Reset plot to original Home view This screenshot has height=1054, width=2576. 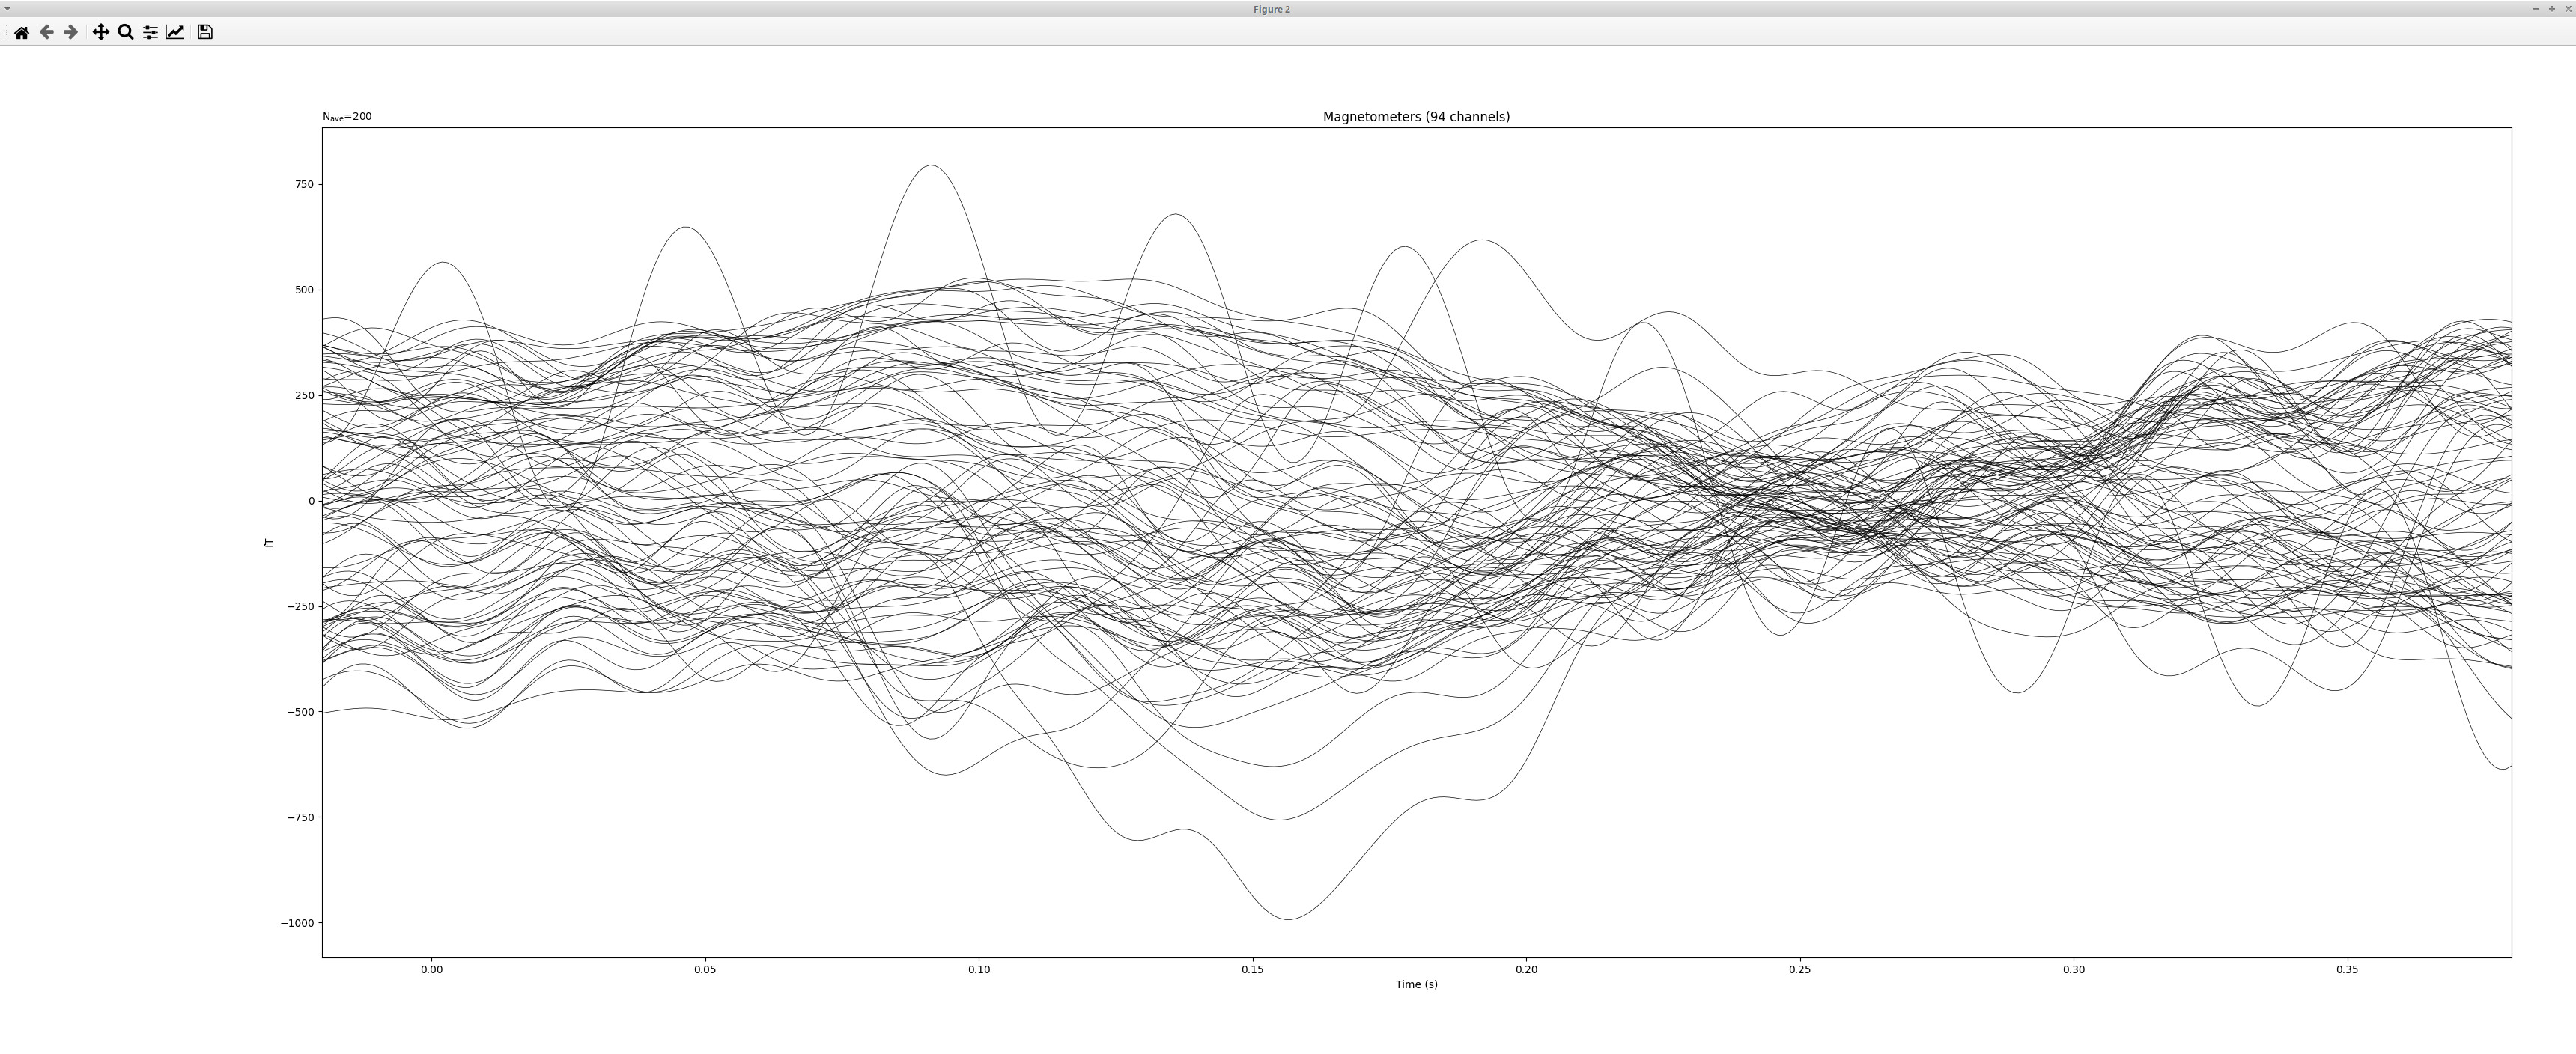[x=21, y=32]
